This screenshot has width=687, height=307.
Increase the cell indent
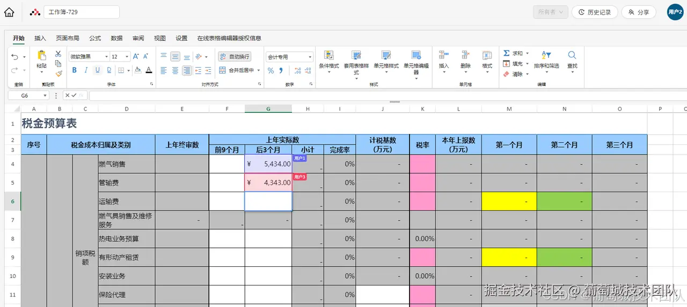tap(208, 70)
